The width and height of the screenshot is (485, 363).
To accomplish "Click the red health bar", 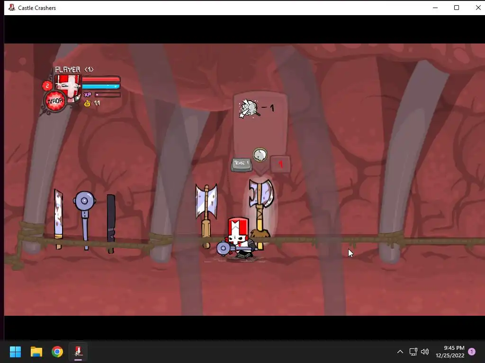I will (101, 79).
